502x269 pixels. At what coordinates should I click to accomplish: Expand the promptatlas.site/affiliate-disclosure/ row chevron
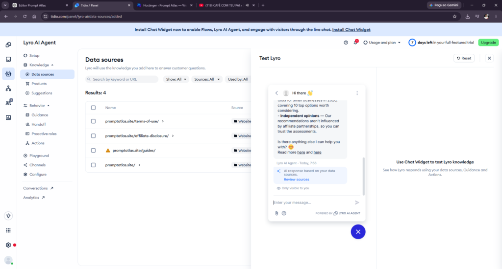tap(173, 136)
